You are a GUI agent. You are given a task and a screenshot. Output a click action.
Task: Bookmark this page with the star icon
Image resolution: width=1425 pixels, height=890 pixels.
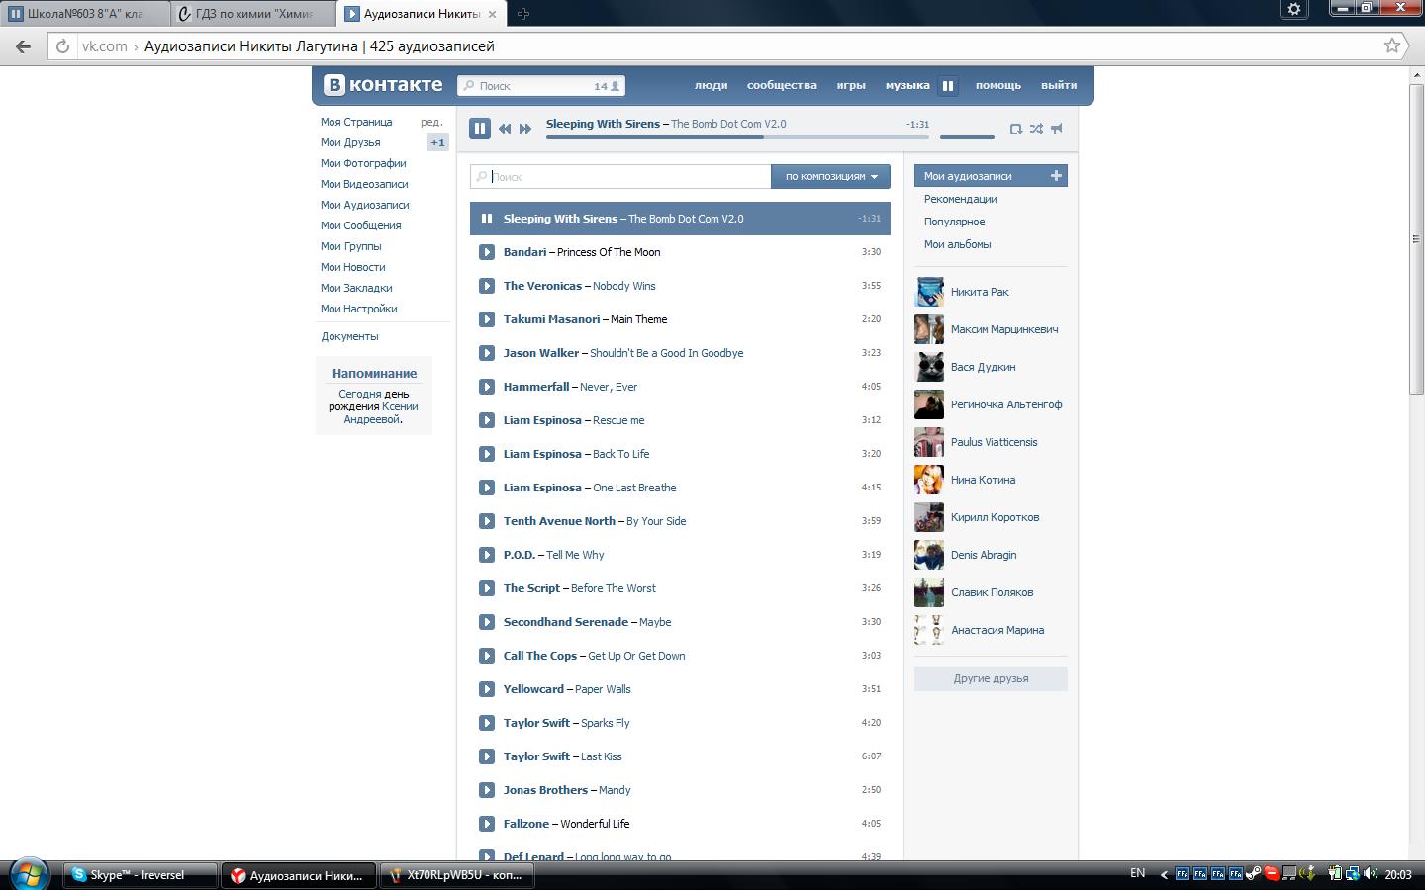pos(1392,45)
